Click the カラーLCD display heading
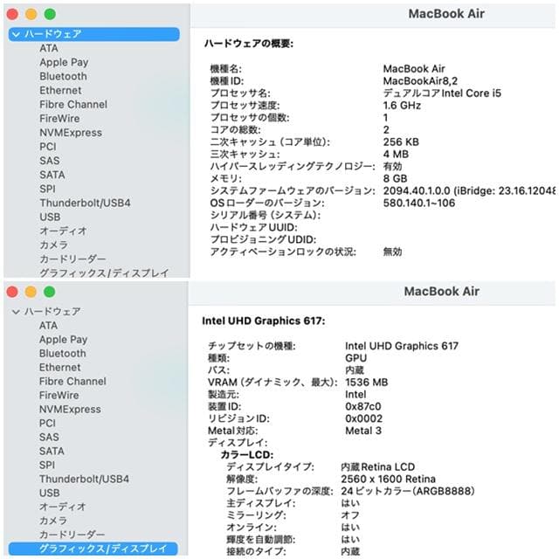The height and width of the screenshot is (559, 559). [x=246, y=455]
